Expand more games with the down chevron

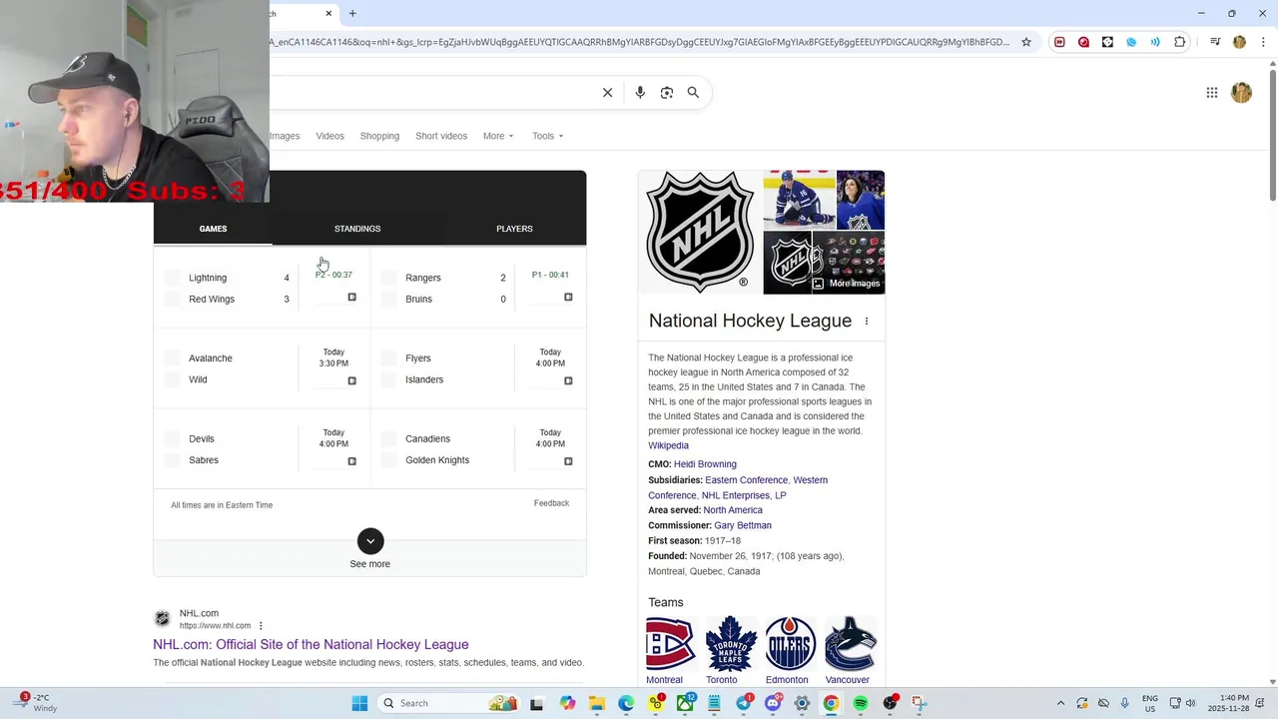pos(370,540)
